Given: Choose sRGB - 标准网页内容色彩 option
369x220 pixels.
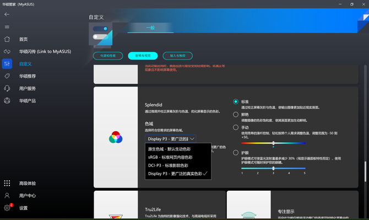Looking at the screenshot, I should 178,157.
